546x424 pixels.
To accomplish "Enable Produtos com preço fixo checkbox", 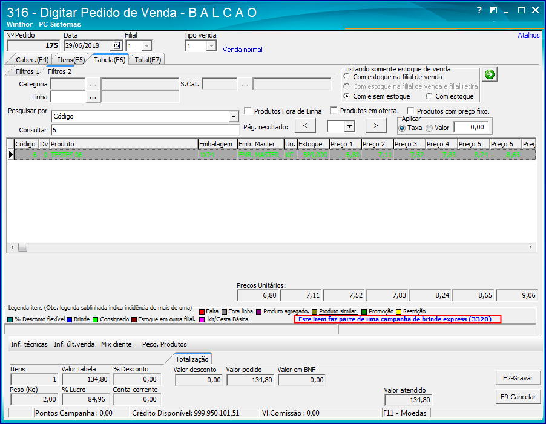I will pyautogui.click(x=410, y=111).
